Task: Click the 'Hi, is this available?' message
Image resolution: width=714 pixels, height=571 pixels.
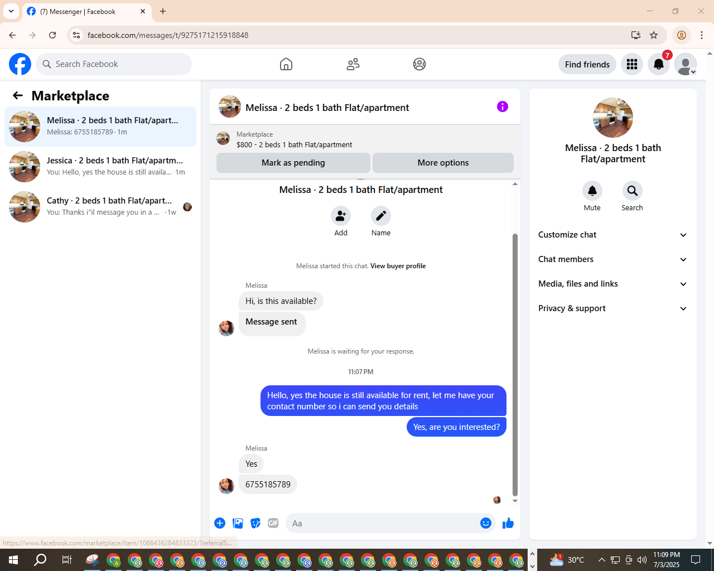Action: click(x=281, y=301)
